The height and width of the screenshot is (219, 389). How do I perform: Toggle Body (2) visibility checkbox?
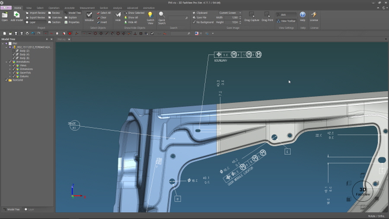tap(14, 51)
